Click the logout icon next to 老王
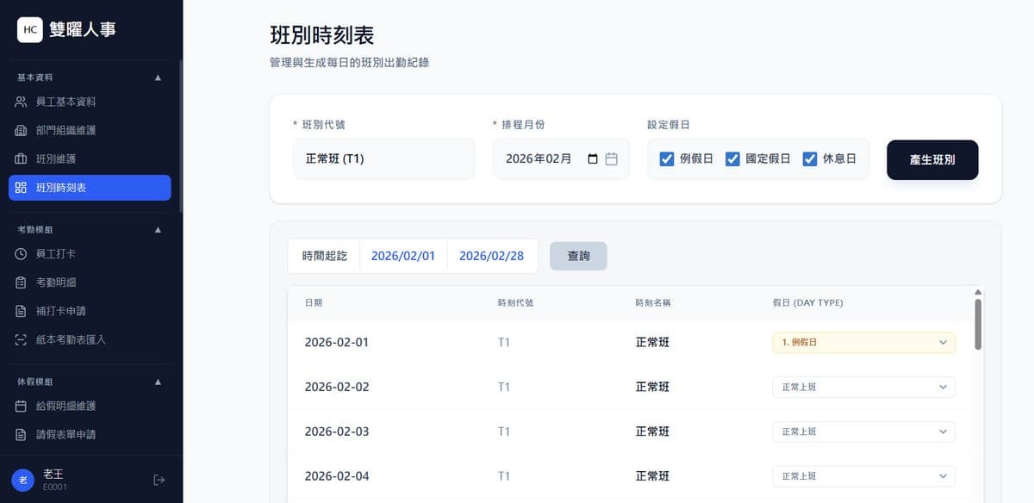Screen dimensions: 1034x503 click(159, 481)
